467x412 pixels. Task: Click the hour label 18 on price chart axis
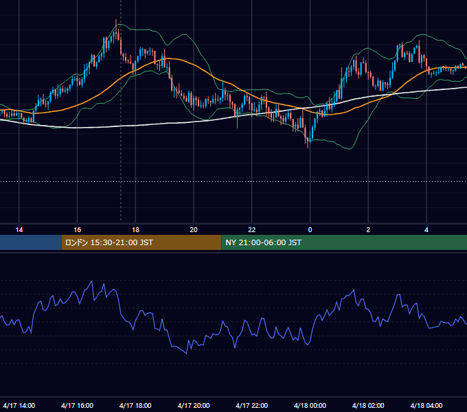coord(135,230)
